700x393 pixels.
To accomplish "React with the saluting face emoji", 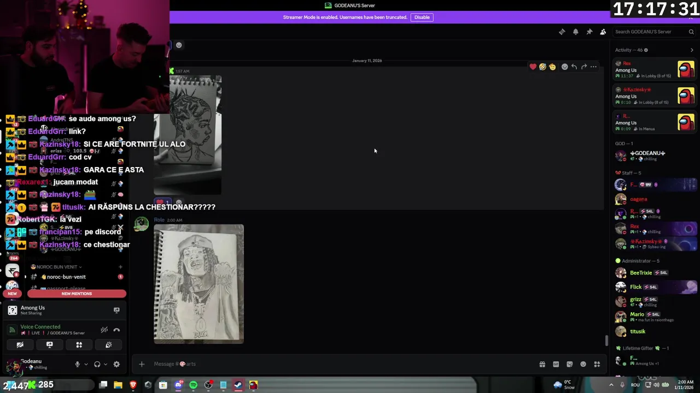I will pyautogui.click(x=552, y=67).
